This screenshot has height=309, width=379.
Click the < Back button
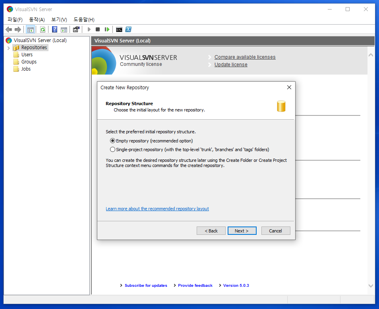pos(211,231)
